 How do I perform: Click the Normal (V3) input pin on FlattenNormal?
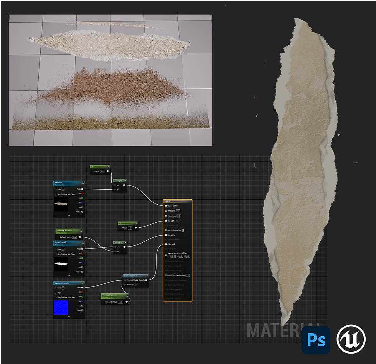coord(125,280)
